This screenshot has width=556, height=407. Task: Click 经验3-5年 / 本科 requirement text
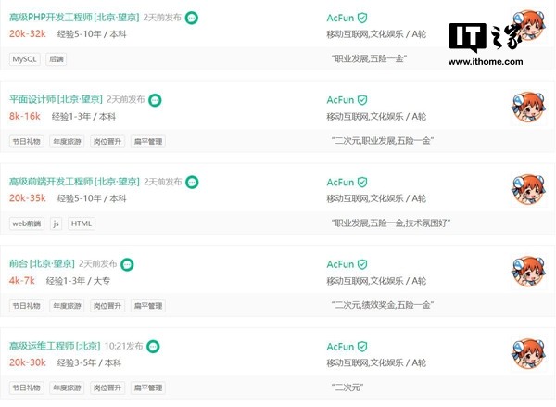click(89, 363)
